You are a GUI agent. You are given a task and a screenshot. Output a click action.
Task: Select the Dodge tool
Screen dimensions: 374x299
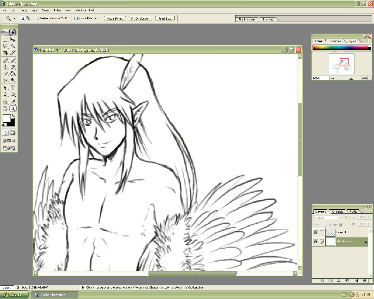pos(13,80)
